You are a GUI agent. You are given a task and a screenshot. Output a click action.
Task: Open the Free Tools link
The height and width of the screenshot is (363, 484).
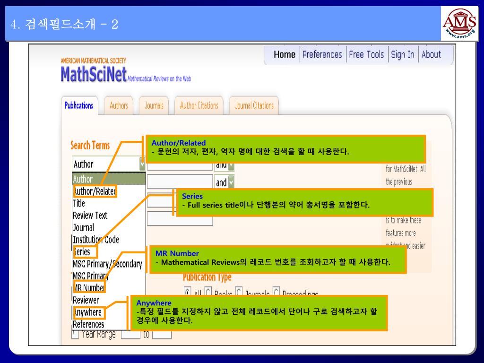pyautogui.click(x=366, y=55)
